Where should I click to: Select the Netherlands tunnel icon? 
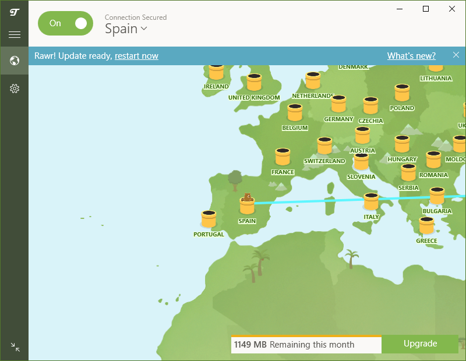point(313,80)
